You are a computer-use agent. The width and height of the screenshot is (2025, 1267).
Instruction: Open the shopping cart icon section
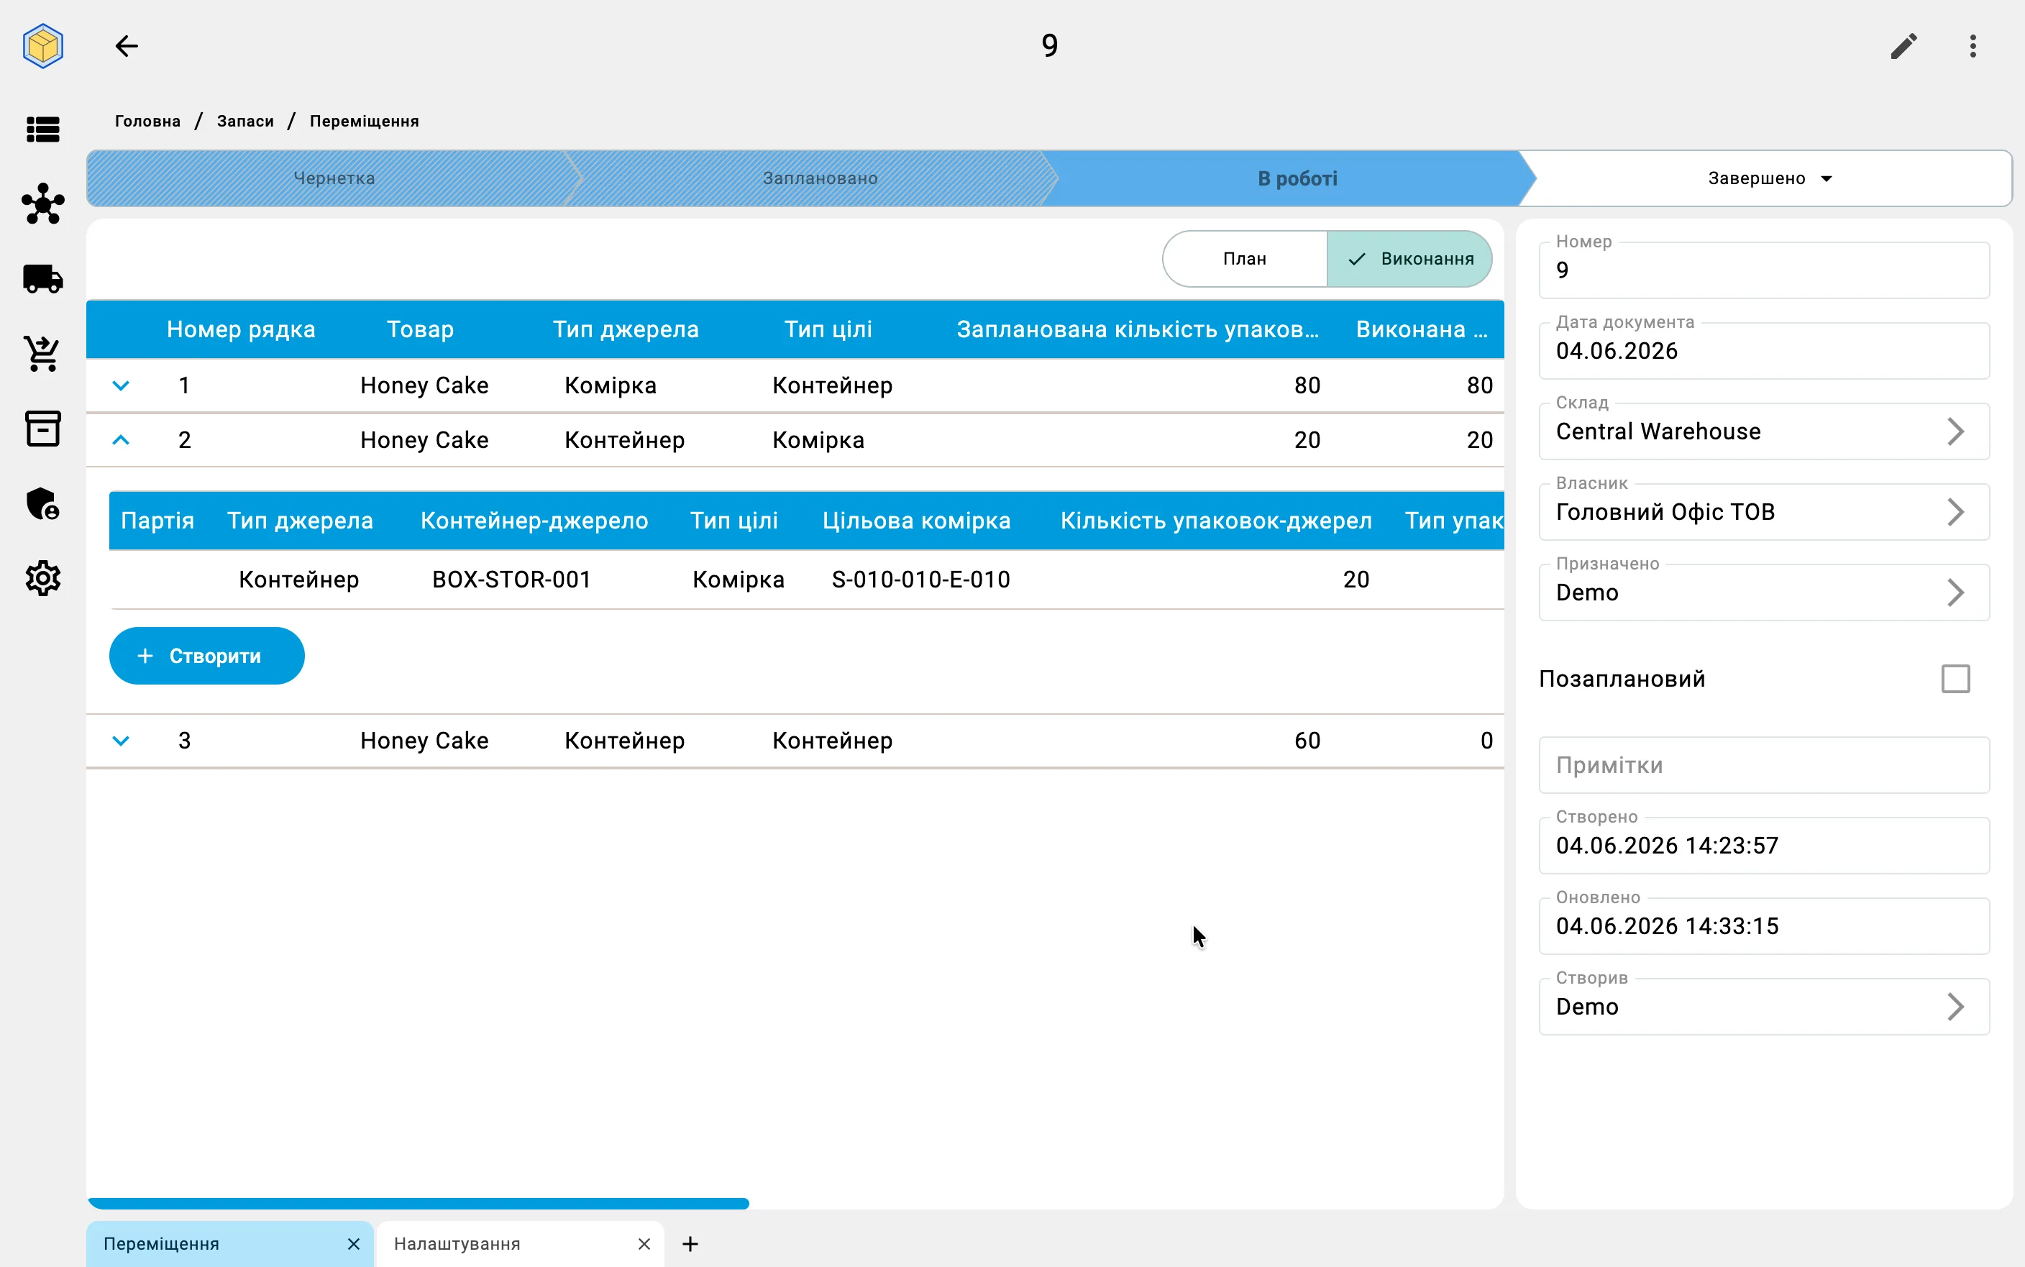tap(42, 354)
